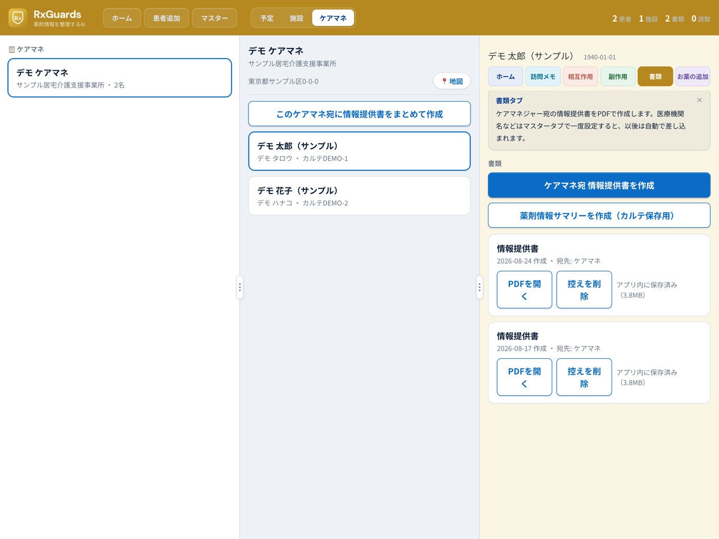719x539 pixels.
Task: Click the ケアマネ list header icon
Action: pos(12,49)
